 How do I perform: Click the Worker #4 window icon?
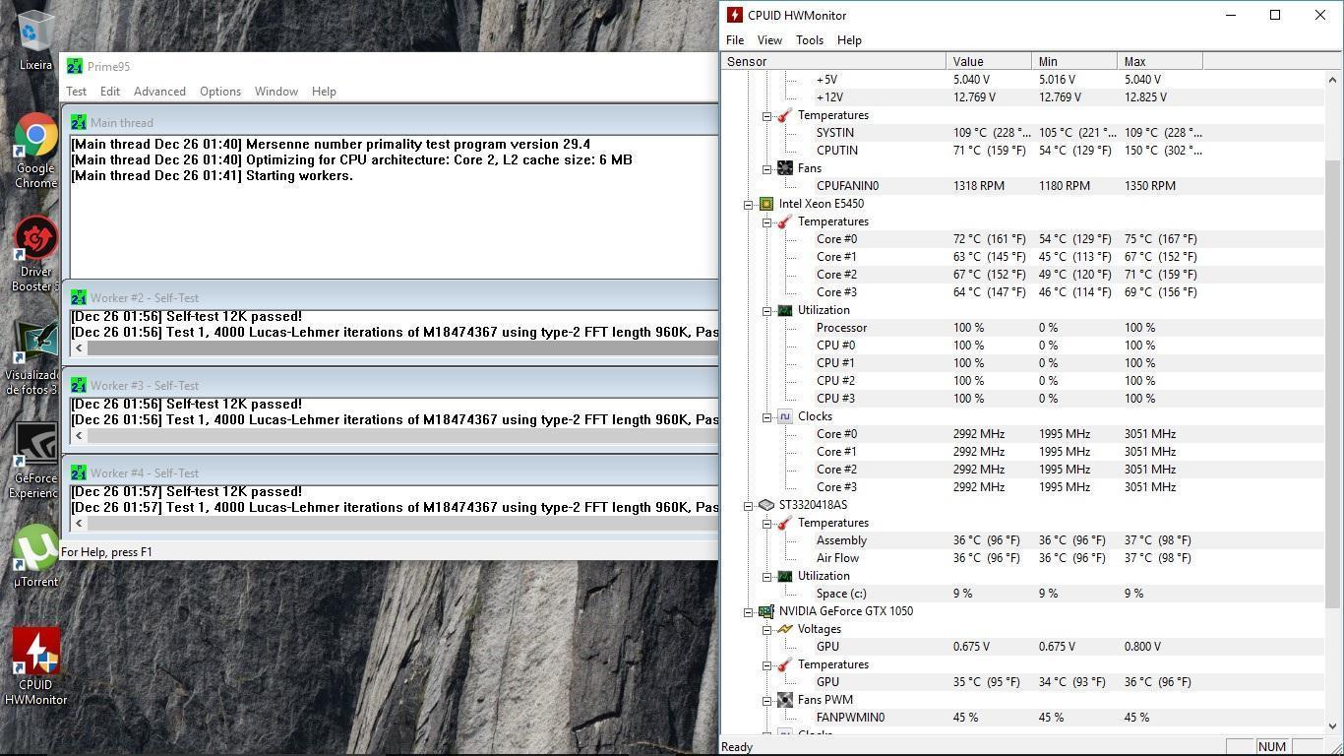78,472
